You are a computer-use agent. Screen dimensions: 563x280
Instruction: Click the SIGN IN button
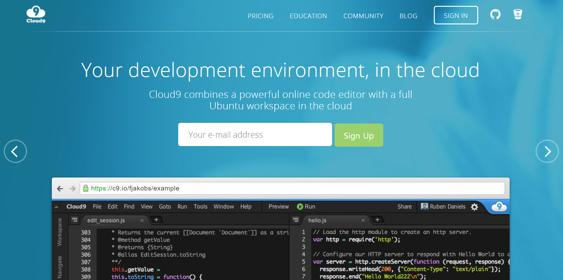coord(456,15)
